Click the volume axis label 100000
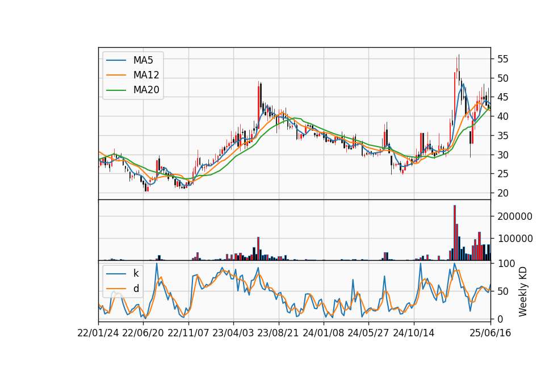This screenshot has height=392, width=545. [x=515, y=239]
